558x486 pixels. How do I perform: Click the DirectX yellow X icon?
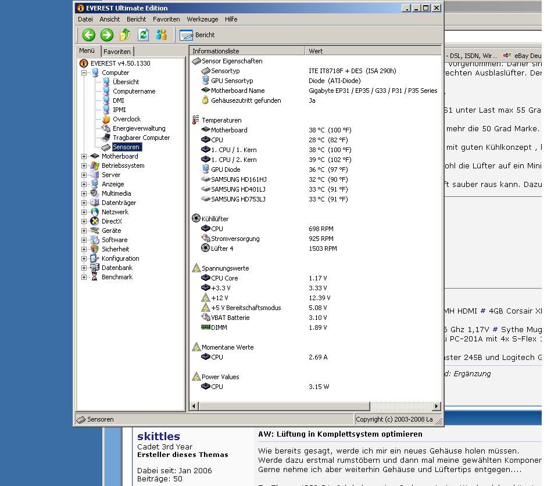[95, 221]
